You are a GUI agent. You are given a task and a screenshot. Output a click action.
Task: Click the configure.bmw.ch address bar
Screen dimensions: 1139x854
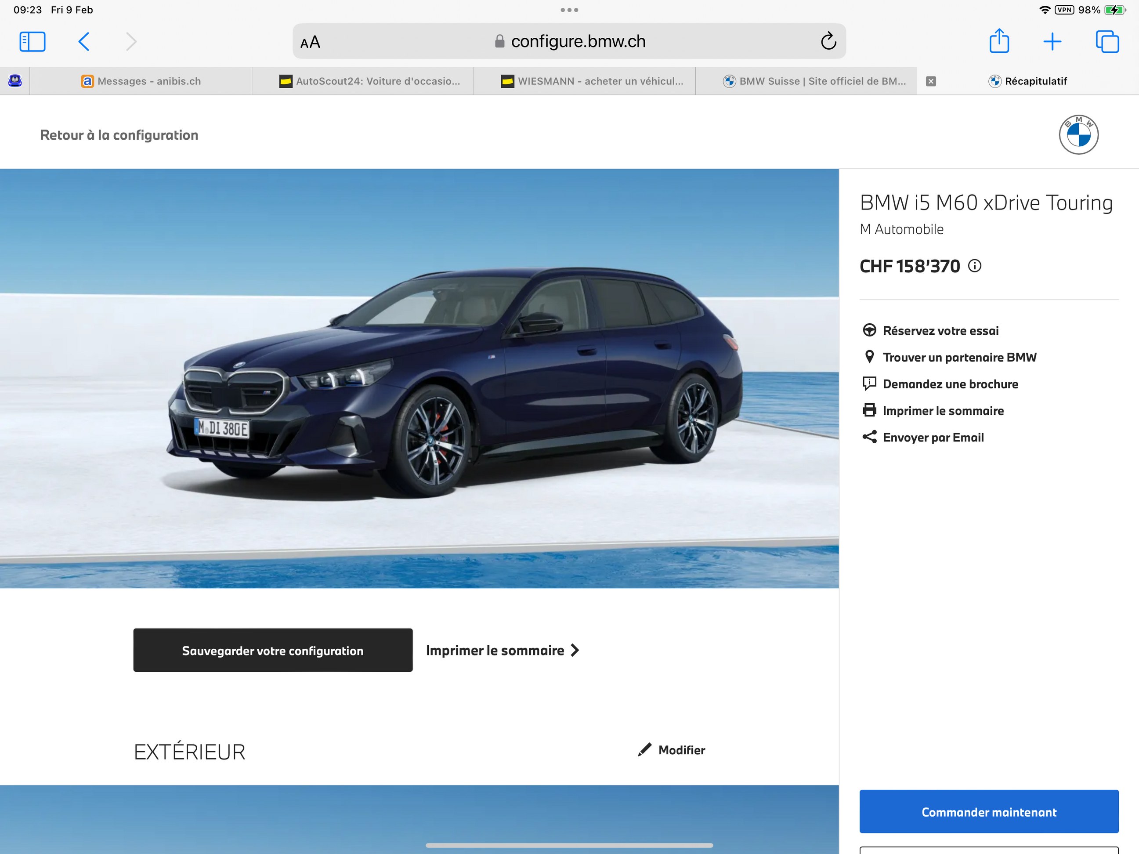click(569, 41)
